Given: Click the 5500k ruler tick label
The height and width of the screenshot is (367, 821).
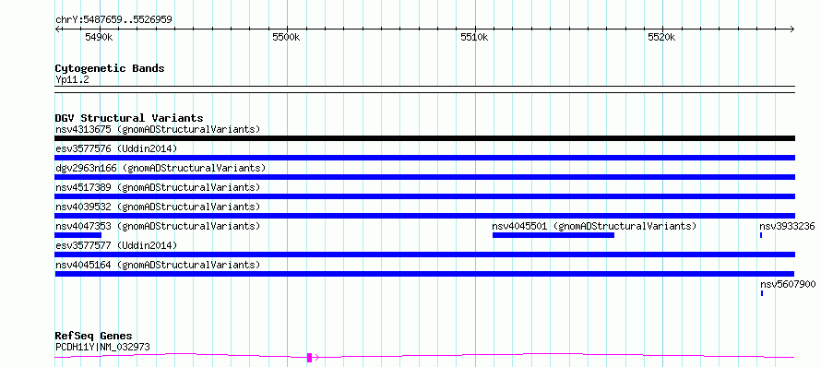Looking at the screenshot, I should click(286, 37).
